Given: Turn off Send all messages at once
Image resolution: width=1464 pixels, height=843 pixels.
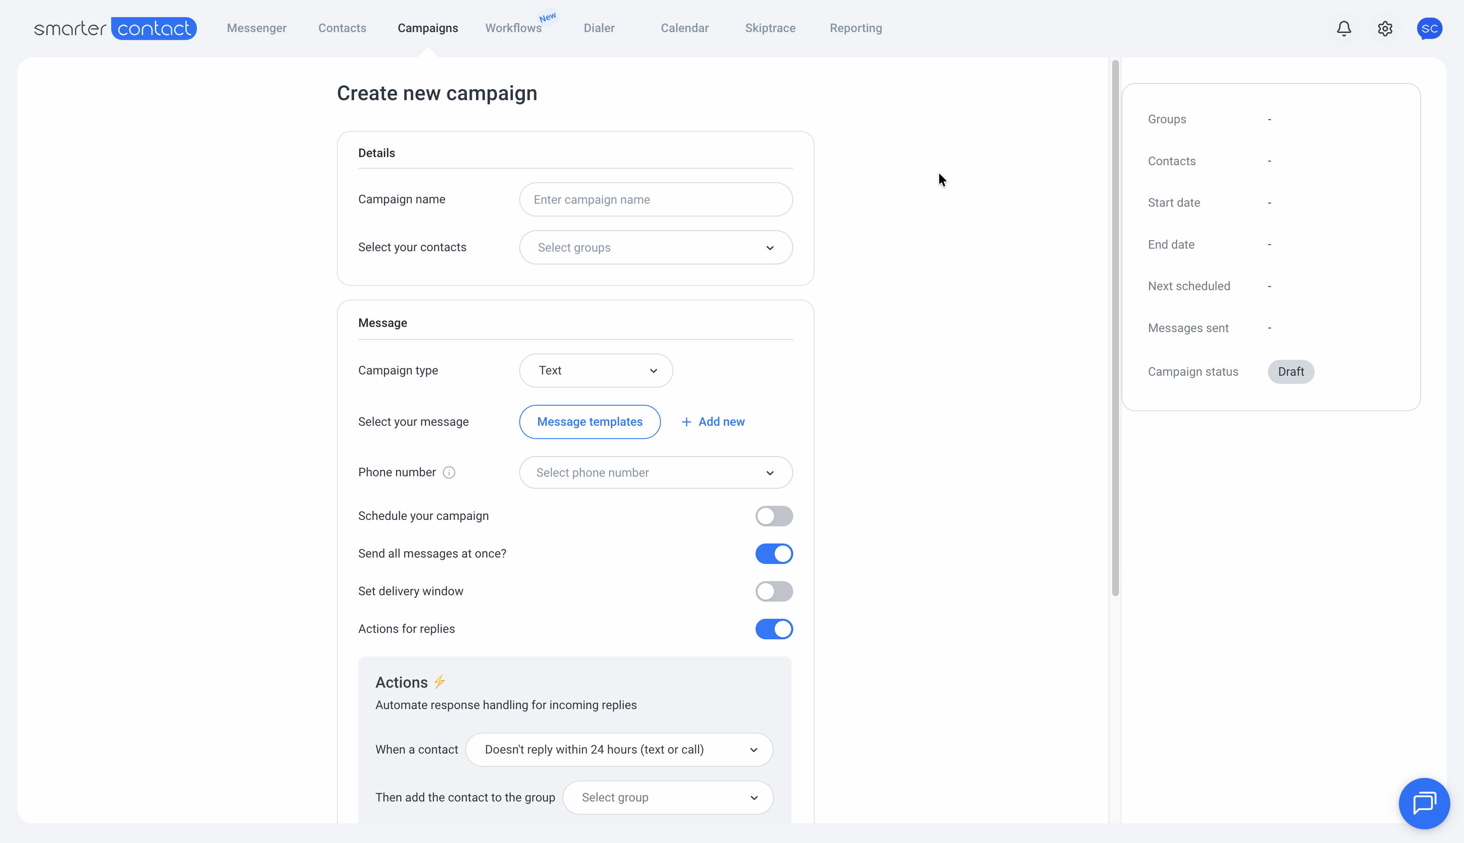Looking at the screenshot, I should pos(774,553).
